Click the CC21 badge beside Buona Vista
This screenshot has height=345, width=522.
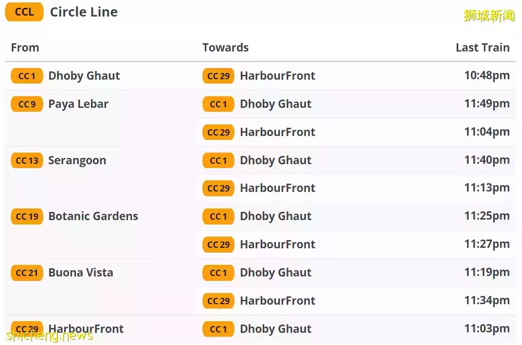click(x=27, y=273)
